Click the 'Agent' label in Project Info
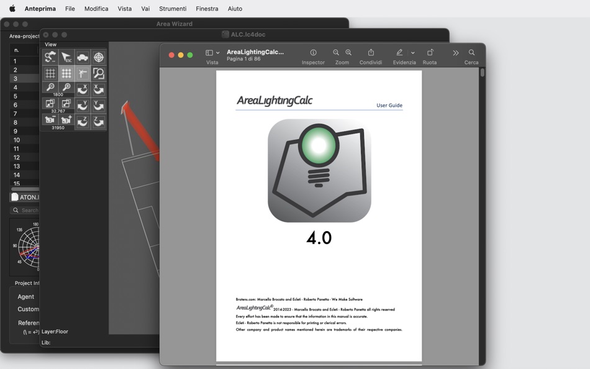The image size is (590, 369). coord(25,297)
